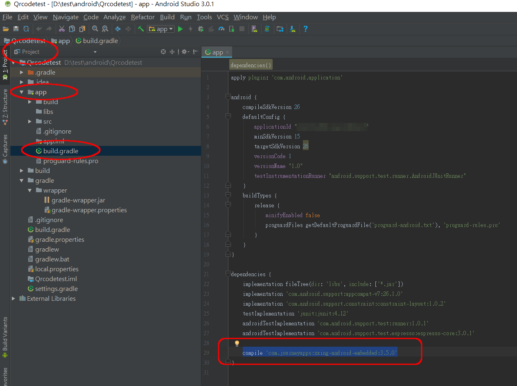This screenshot has width=517, height=386.
Task: Click Scroll from Source crosshair icon
Action: [x=163, y=52]
